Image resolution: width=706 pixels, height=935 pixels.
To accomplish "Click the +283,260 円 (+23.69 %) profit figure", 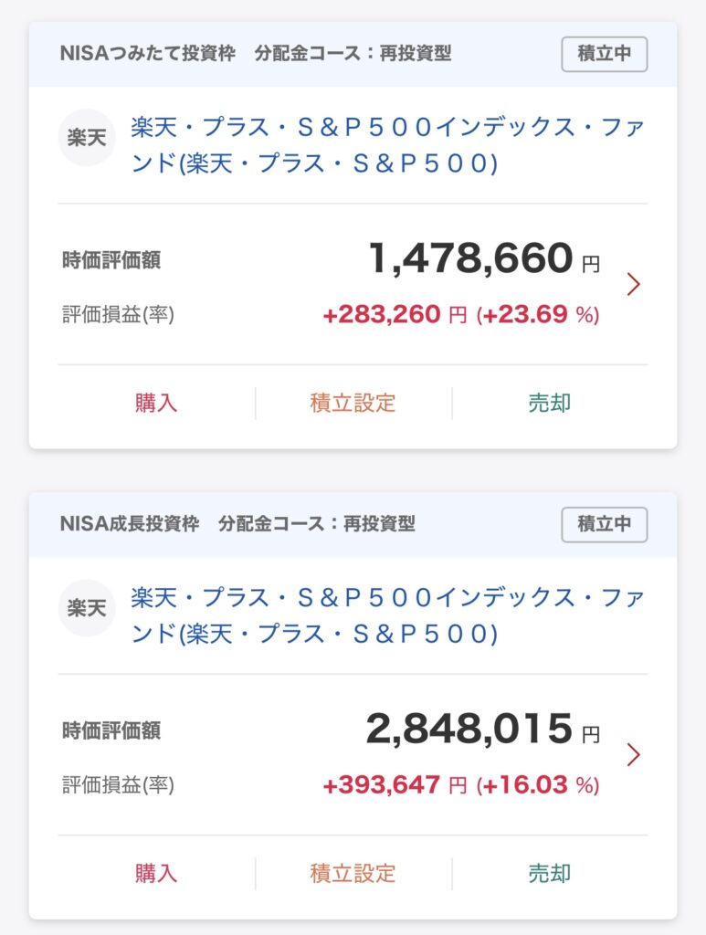I will tap(461, 315).
